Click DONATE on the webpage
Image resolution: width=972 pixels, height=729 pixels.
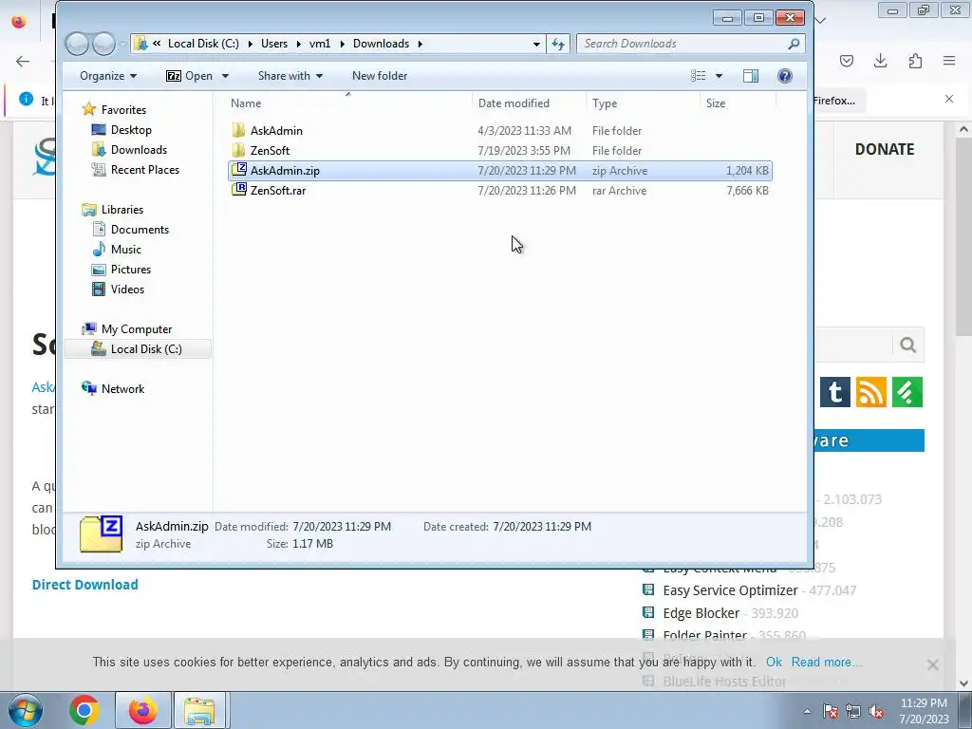[x=885, y=149]
